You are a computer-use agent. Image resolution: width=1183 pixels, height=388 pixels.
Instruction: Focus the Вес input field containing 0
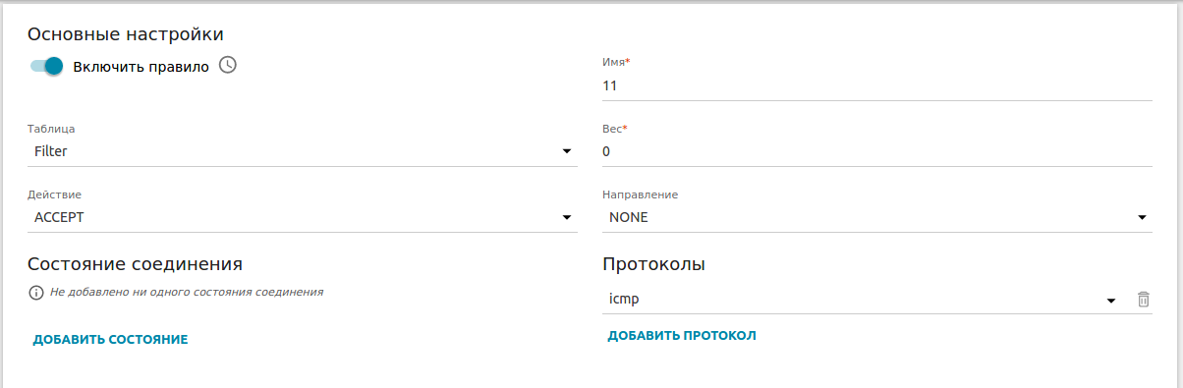point(877,151)
